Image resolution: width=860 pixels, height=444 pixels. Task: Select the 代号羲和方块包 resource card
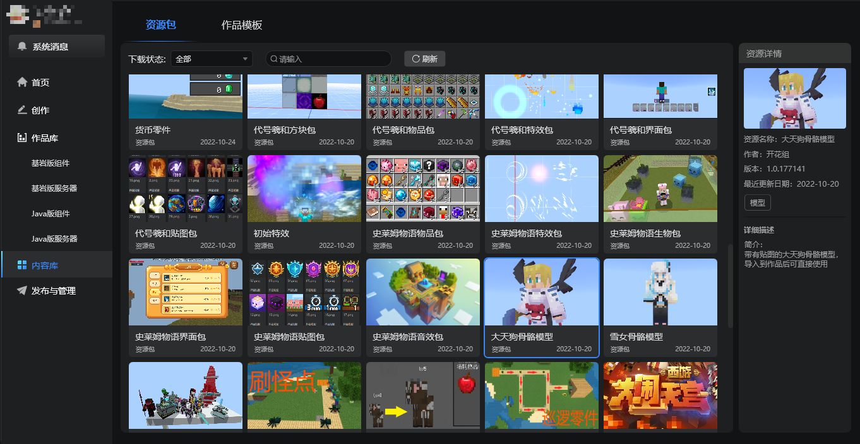304,112
